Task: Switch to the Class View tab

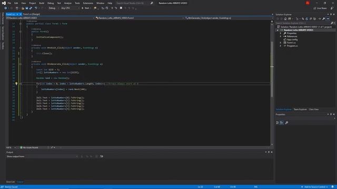Action: tap(314, 110)
